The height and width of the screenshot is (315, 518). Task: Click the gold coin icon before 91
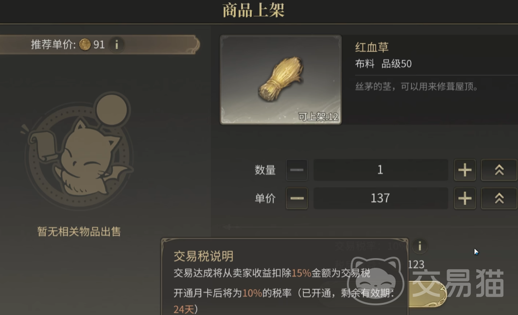coord(85,45)
